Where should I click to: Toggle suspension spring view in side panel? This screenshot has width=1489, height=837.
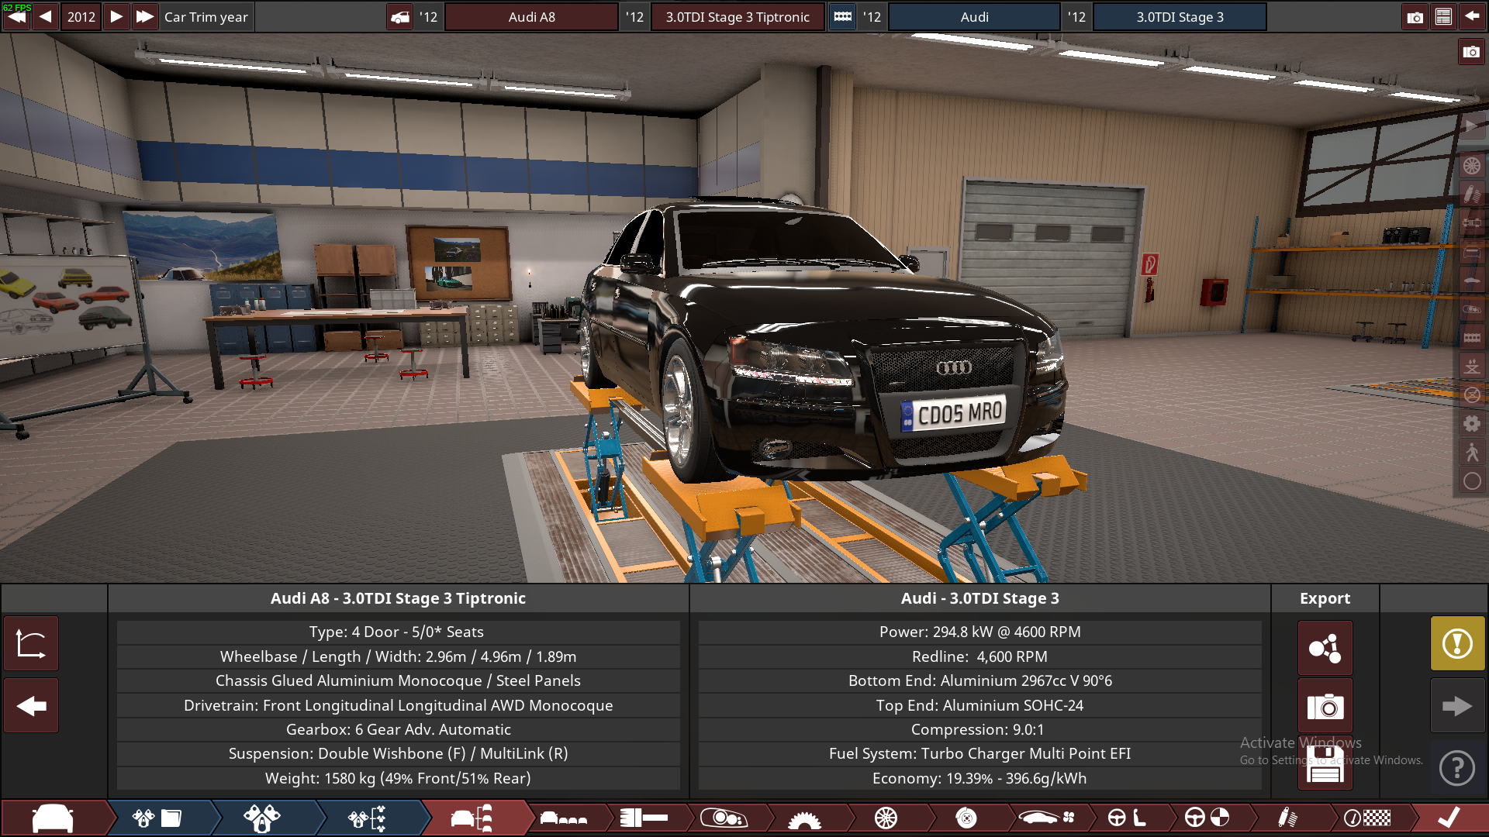pyautogui.click(x=1472, y=194)
